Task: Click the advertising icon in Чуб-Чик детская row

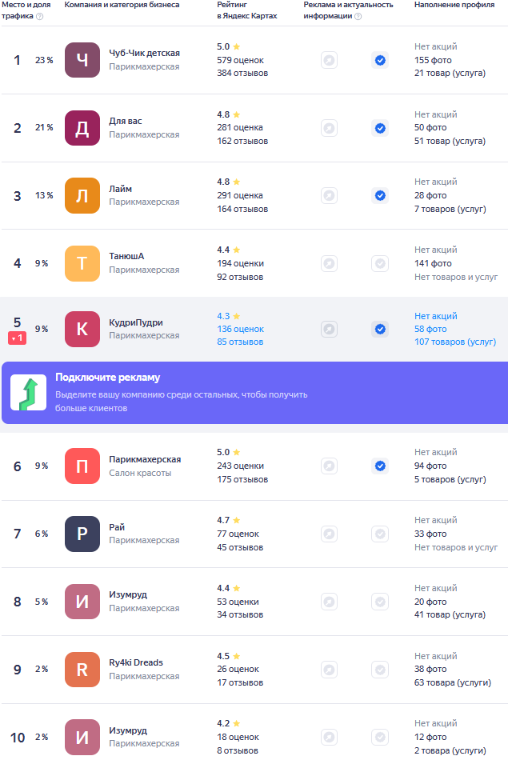Action: (x=329, y=60)
